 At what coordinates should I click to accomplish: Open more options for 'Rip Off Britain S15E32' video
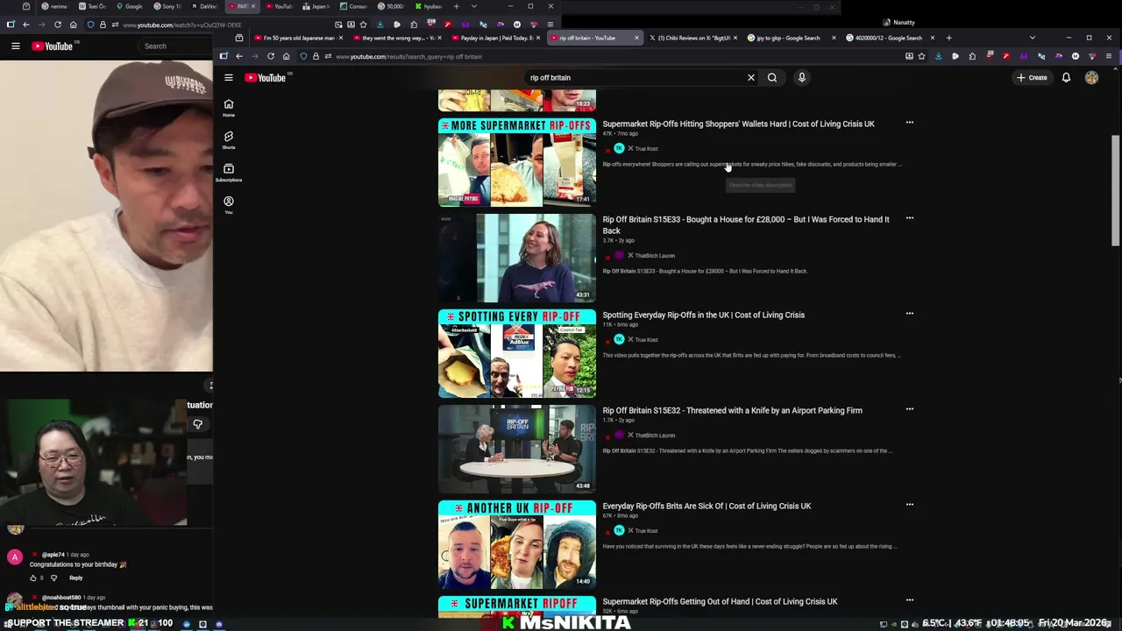[x=909, y=409]
